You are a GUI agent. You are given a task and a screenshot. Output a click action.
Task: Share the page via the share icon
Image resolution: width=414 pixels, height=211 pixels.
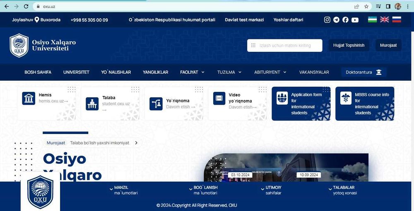pos(357,7)
